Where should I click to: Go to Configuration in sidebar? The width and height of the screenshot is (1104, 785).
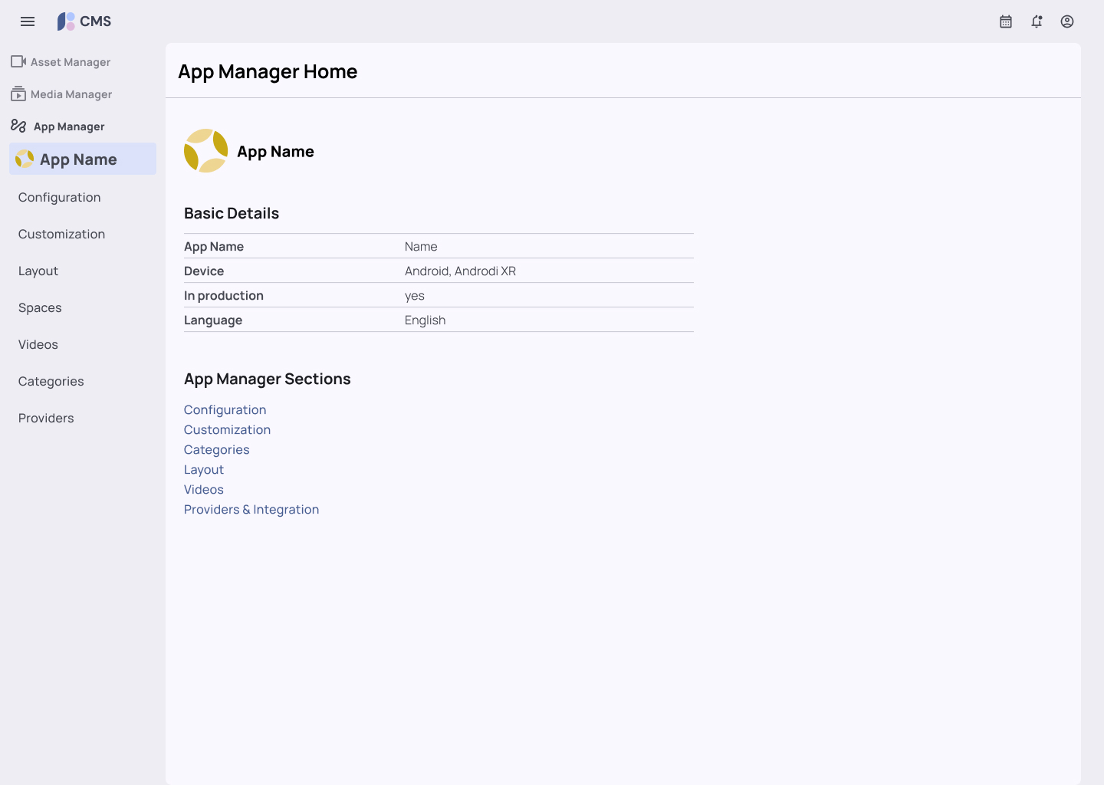(x=60, y=197)
